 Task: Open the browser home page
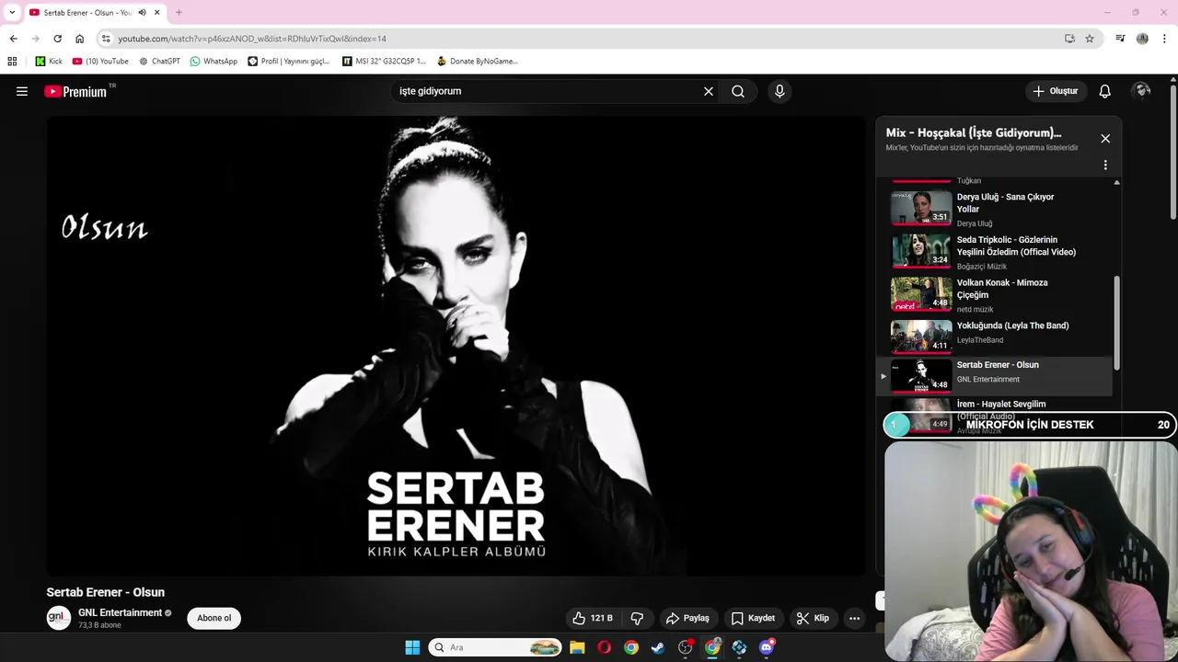79,39
